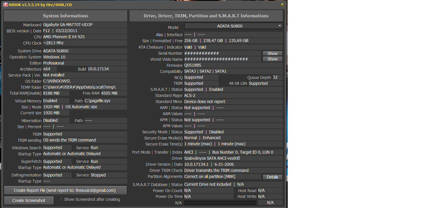Click Host Write value N/A
This screenshot has height=208, width=445.
[x=270, y=197]
